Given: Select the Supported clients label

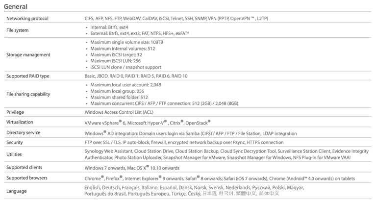Looking at the screenshot, I should pos(24,167).
